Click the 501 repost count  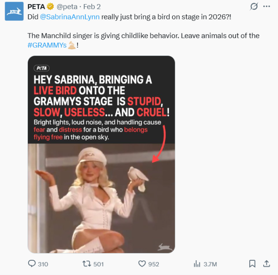(99, 264)
